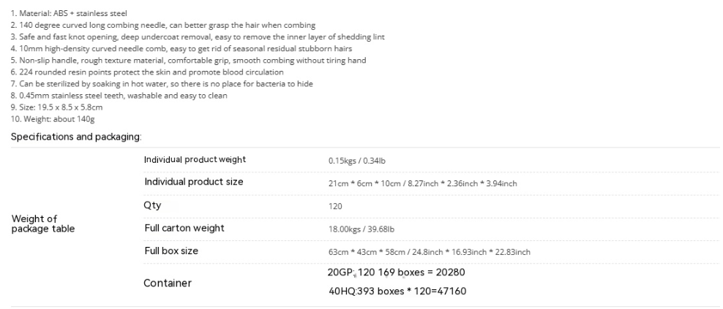Select the safe and fast knot opening text

[198, 37]
